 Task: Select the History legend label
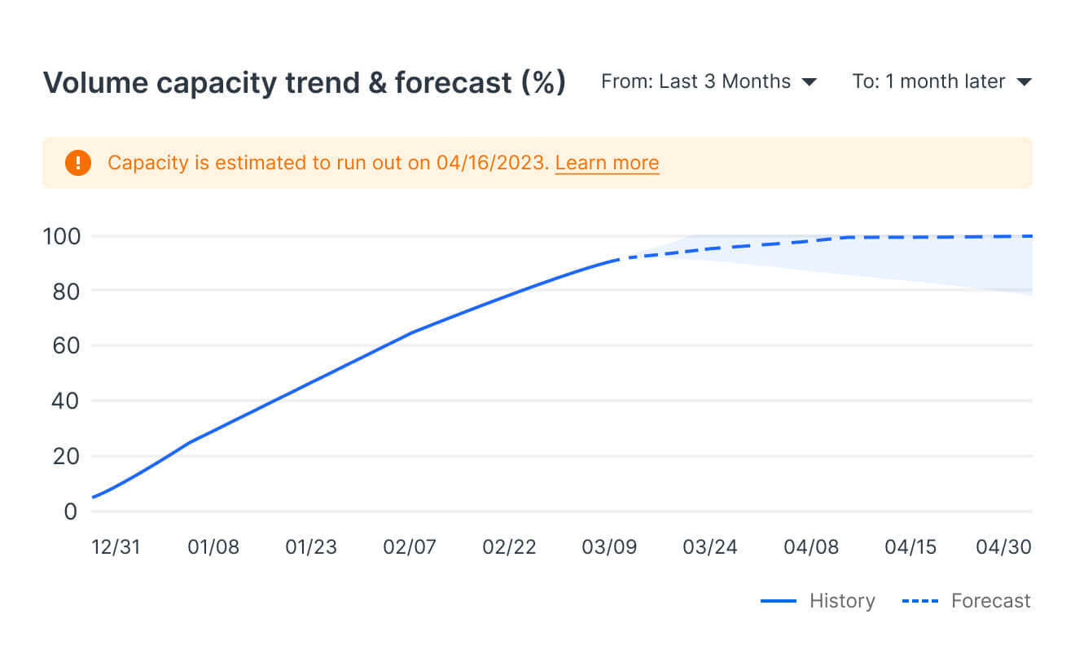pyautogui.click(x=842, y=600)
